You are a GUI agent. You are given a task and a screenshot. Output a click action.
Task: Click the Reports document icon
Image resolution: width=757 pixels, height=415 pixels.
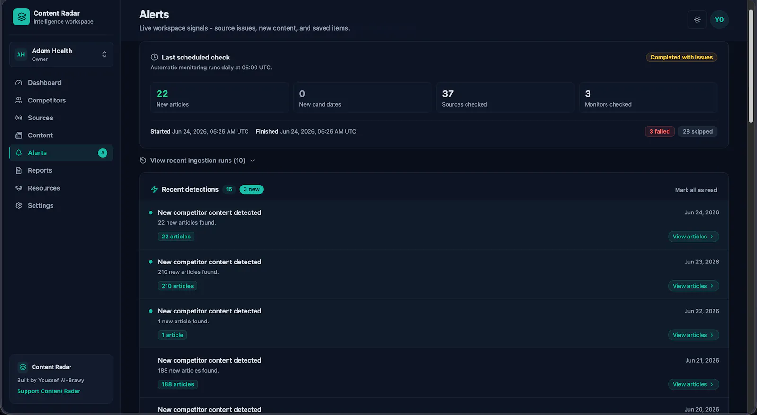click(18, 170)
